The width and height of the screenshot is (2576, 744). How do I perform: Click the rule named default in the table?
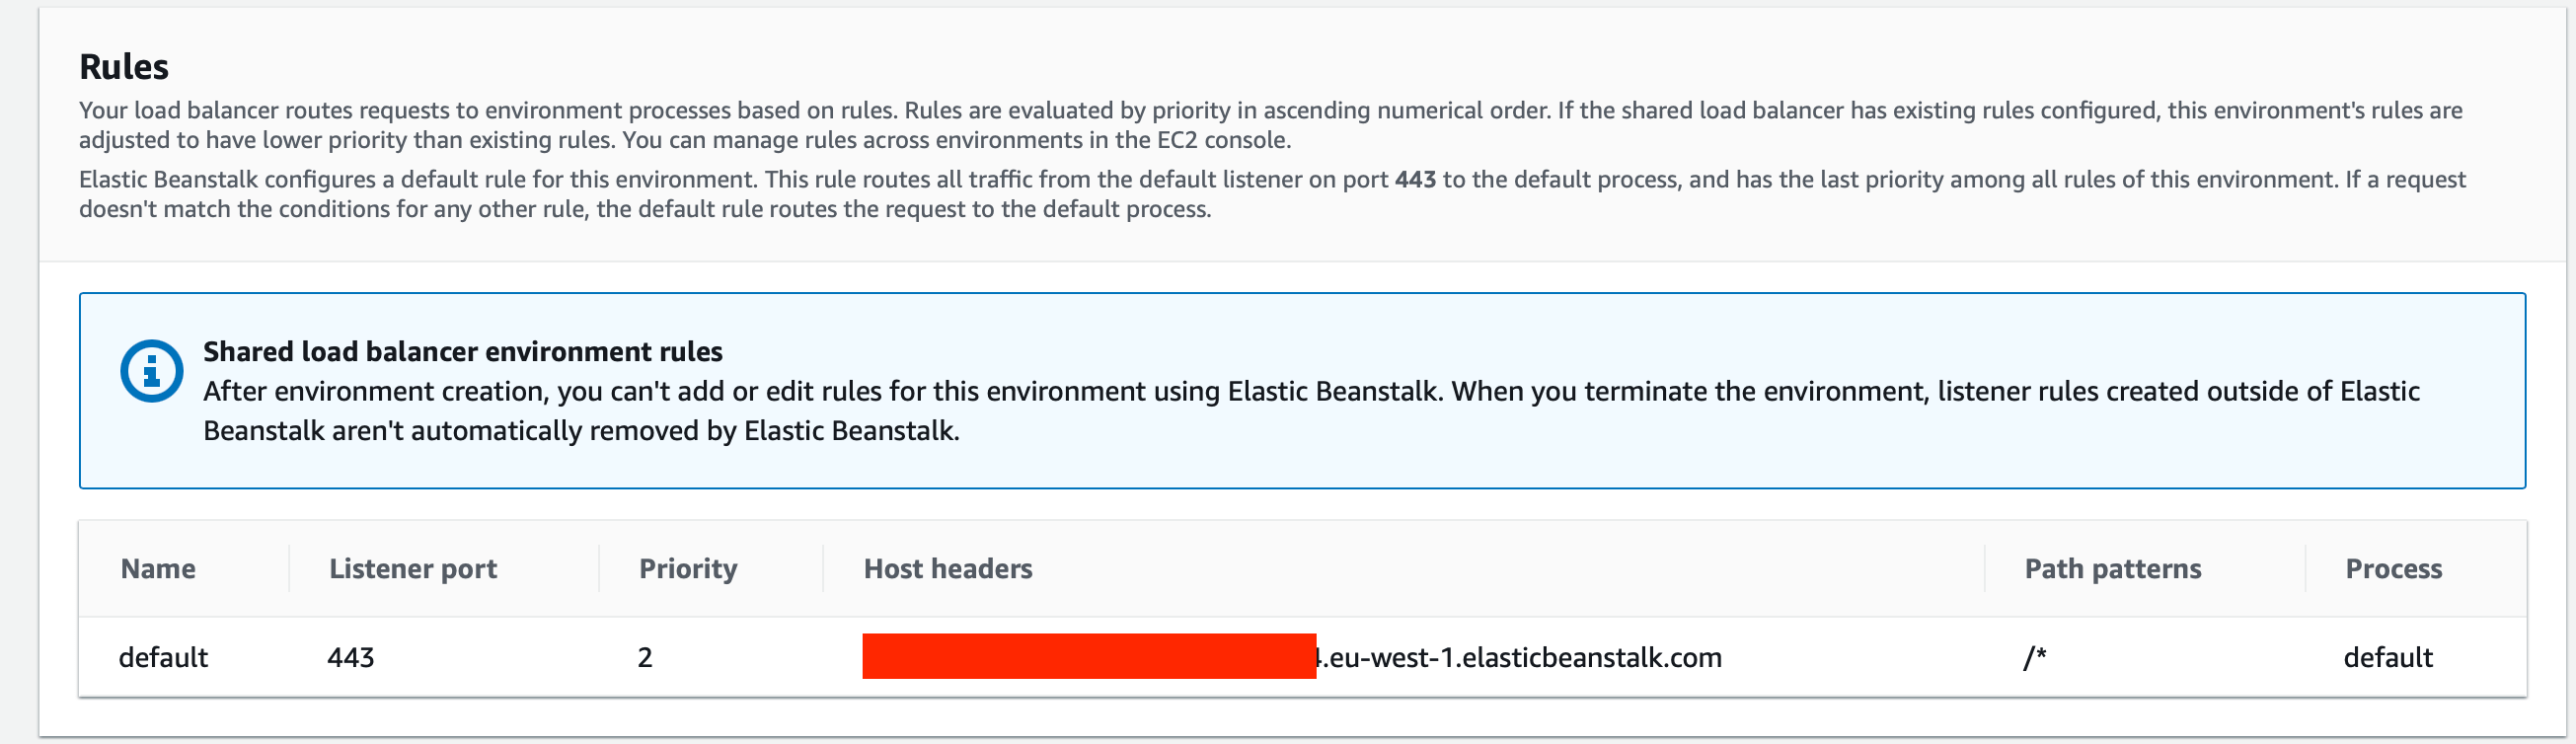pos(163,657)
